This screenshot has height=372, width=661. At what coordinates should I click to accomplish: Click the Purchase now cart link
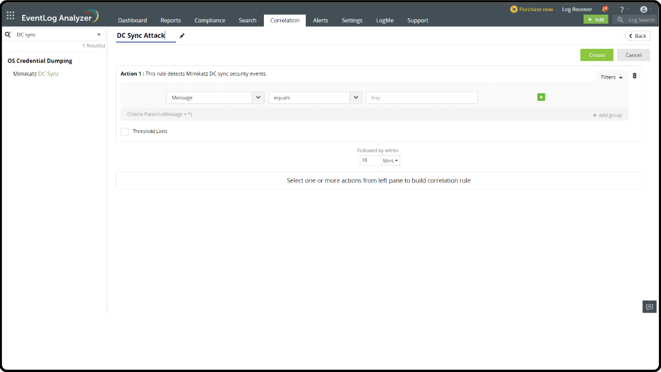tap(532, 9)
